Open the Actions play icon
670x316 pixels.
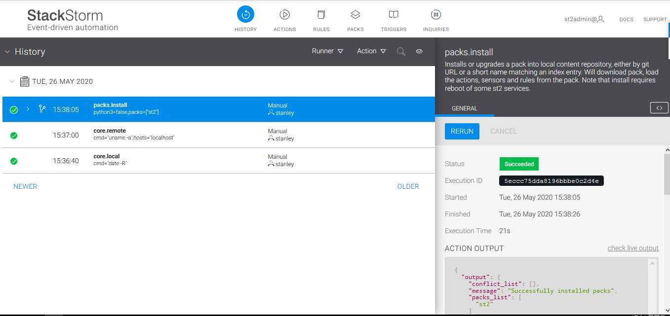284,14
